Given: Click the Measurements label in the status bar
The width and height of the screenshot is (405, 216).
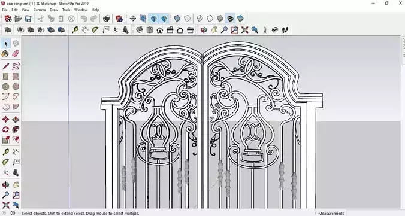Looking at the screenshot, I should (331, 214).
